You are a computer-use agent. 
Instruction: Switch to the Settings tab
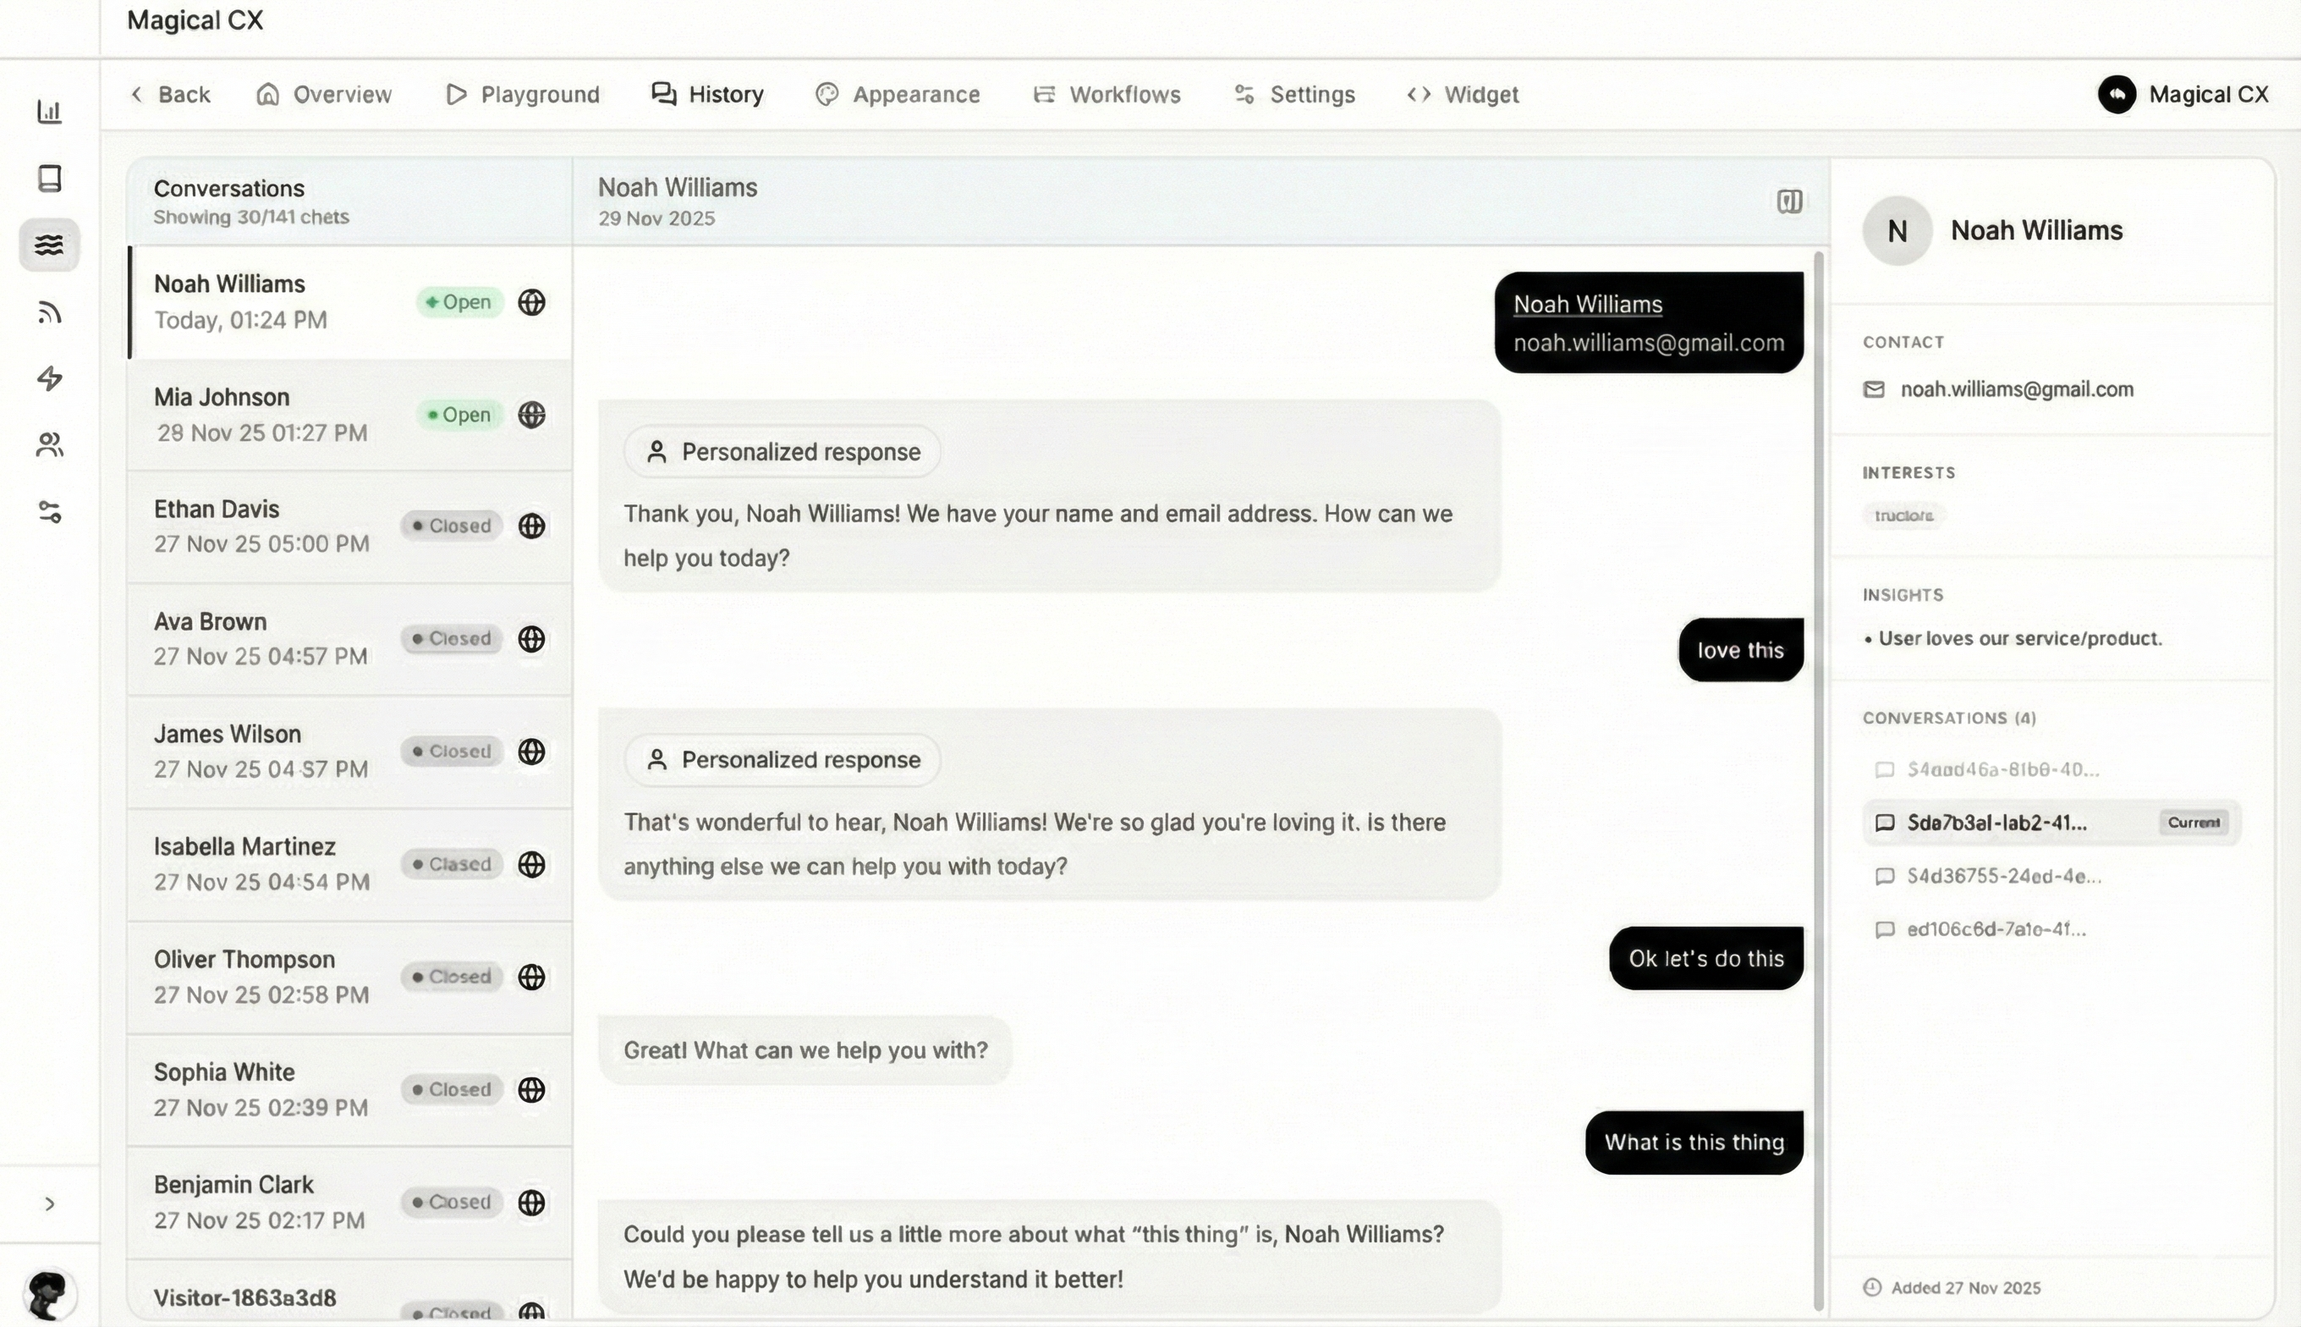[1293, 94]
